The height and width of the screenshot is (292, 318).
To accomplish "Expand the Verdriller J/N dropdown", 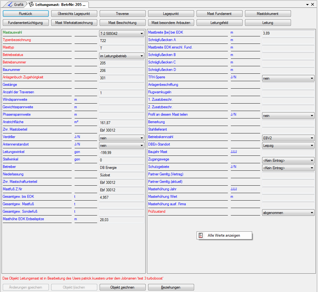I will coord(142,138).
